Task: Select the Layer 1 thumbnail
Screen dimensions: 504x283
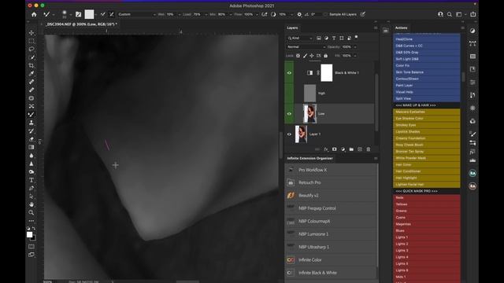Action: 301,134
